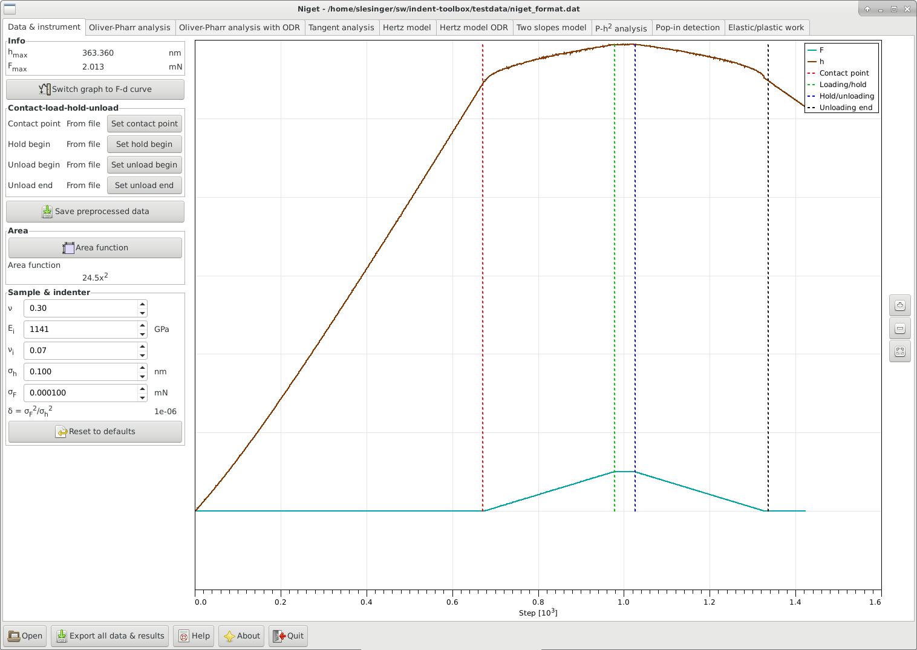Increase Ei value using up arrow
Screen dimensions: 917x650
(143, 325)
